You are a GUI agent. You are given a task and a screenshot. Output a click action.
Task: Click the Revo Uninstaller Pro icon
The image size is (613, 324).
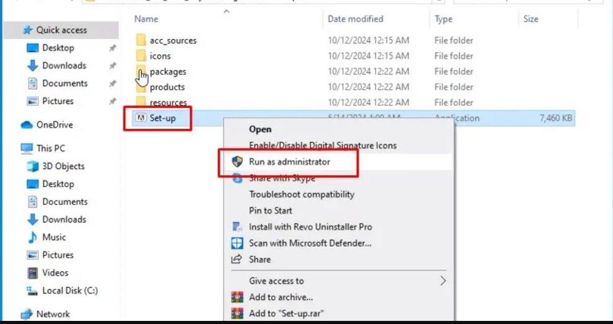point(237,227)
